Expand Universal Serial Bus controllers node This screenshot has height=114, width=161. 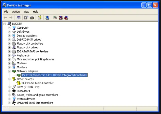coord(9,103)
